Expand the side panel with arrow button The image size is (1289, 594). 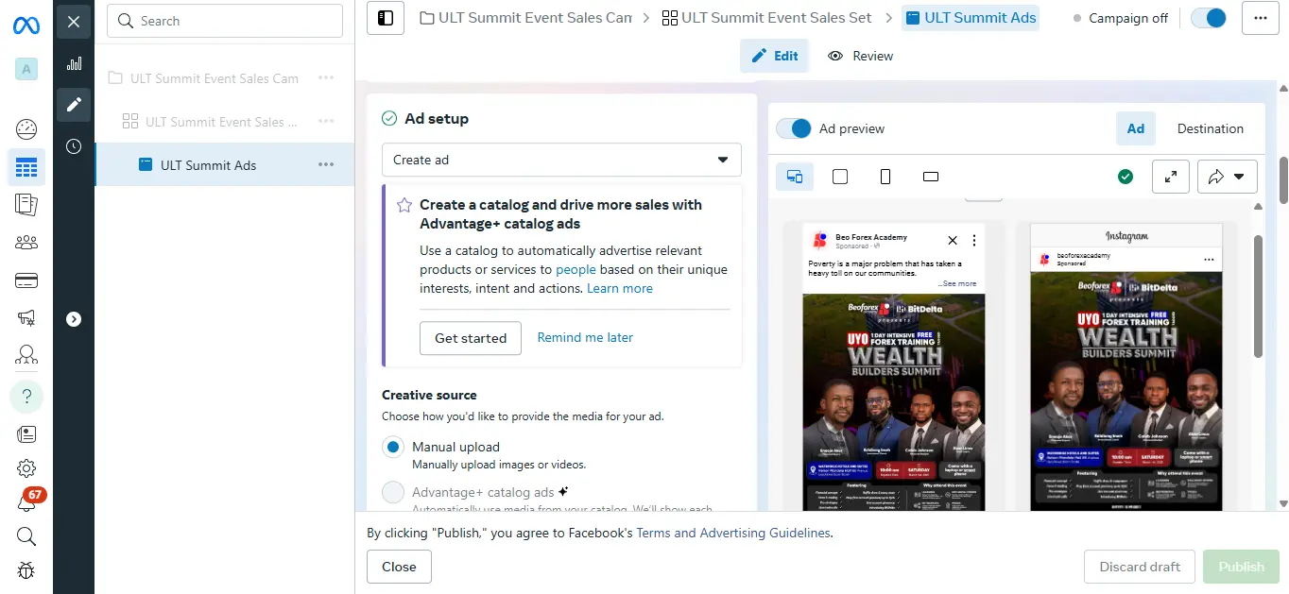(x=74, y=319)
